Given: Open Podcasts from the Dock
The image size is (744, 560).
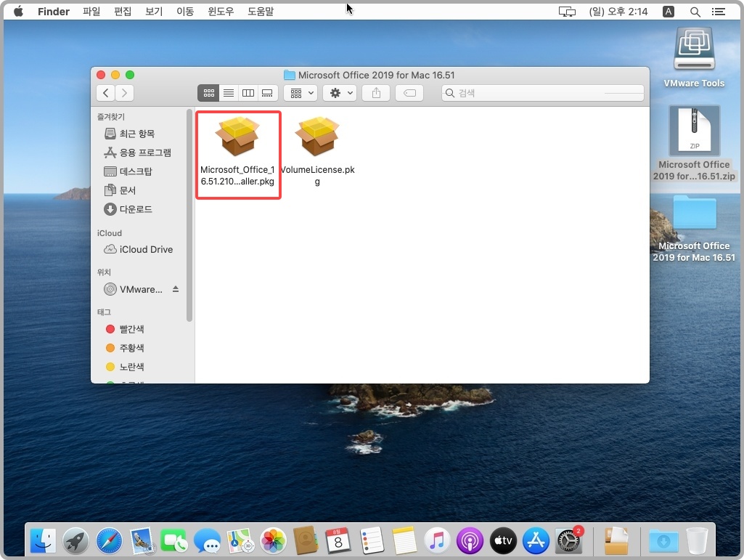Looking at the screenshot, I should pyautogui.click(x=470, y=540).
